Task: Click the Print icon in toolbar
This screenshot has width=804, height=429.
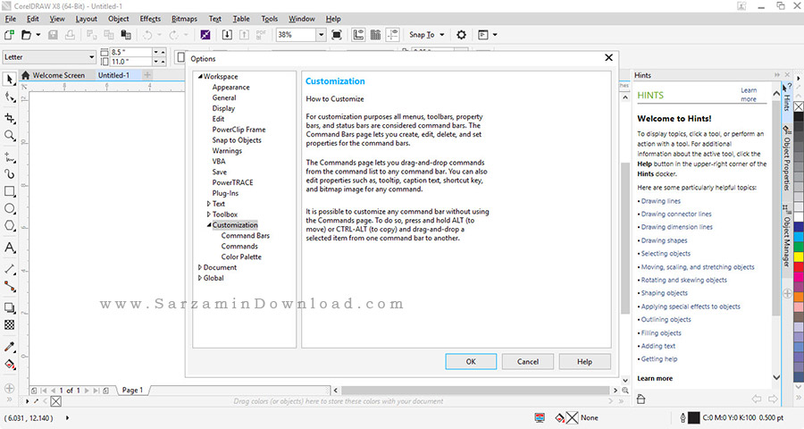Action: click(70, 35)
